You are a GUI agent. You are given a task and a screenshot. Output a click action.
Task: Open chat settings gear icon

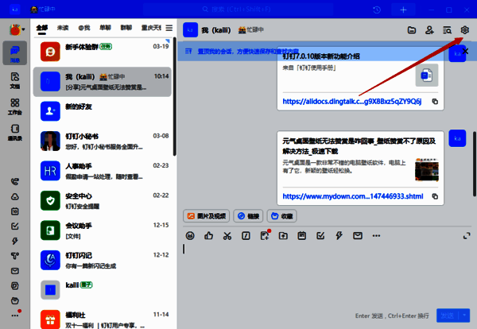(x=465, y=30)
